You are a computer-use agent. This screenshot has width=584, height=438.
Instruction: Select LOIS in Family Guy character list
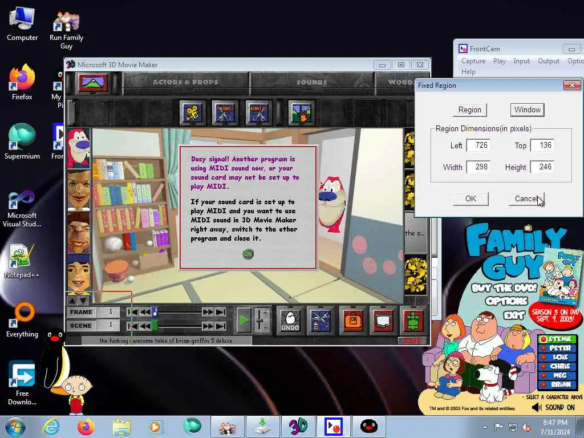click(x=557, y=357)
